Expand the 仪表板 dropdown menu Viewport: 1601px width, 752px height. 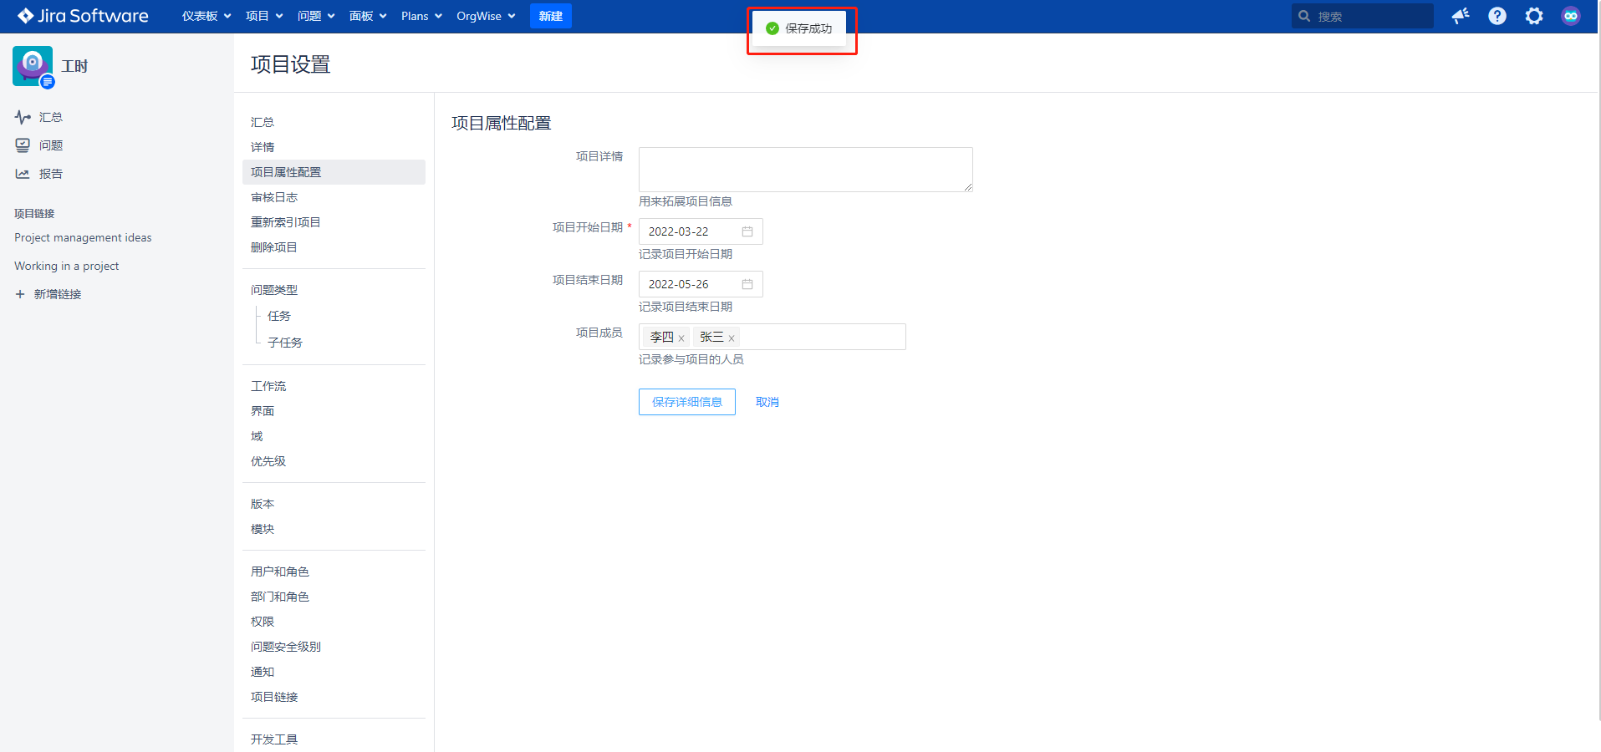coord(206,16)
